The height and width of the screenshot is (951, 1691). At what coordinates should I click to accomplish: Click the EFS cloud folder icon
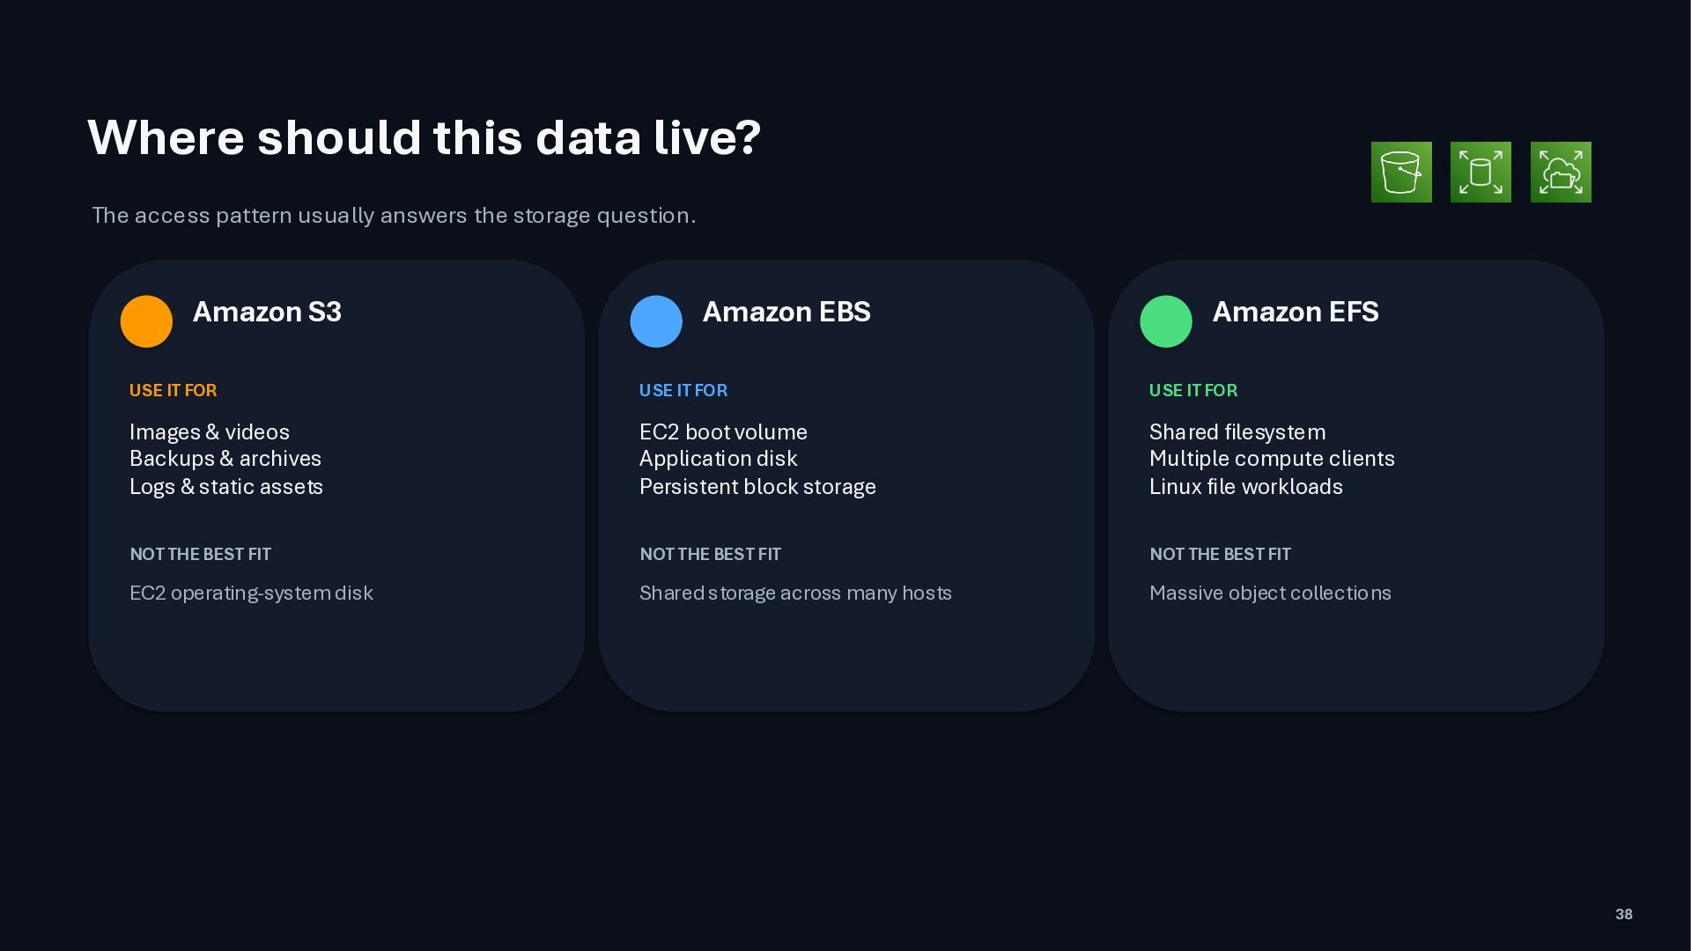[x=1561, y=172]
